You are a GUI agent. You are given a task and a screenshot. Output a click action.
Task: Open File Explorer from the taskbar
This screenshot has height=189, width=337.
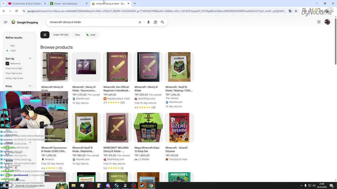[73, 186]
